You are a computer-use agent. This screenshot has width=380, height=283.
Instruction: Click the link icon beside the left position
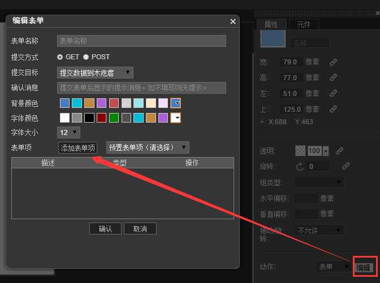click(x=334, y=94)
